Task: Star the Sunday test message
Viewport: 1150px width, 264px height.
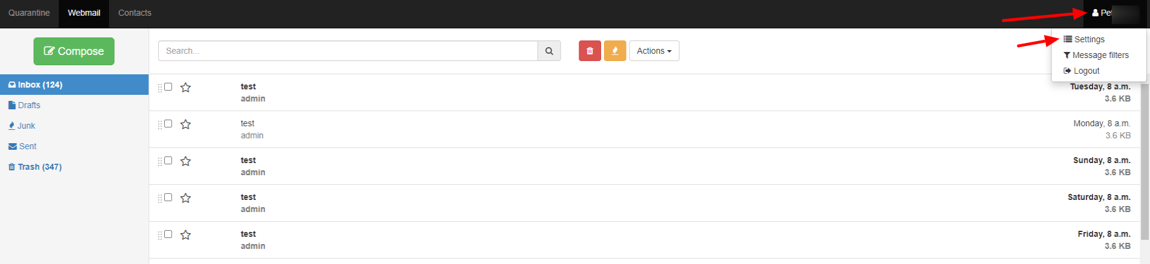Action: (186, 161)
